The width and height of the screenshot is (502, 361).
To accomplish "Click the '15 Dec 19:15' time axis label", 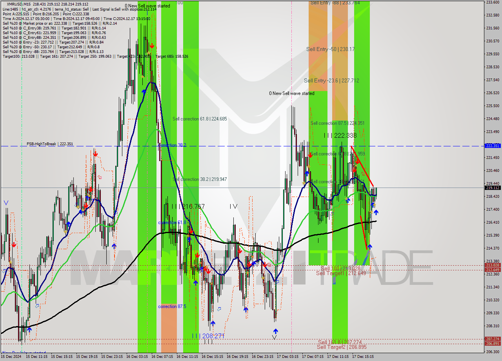I will pyautogui.click(x=87, y=357).
